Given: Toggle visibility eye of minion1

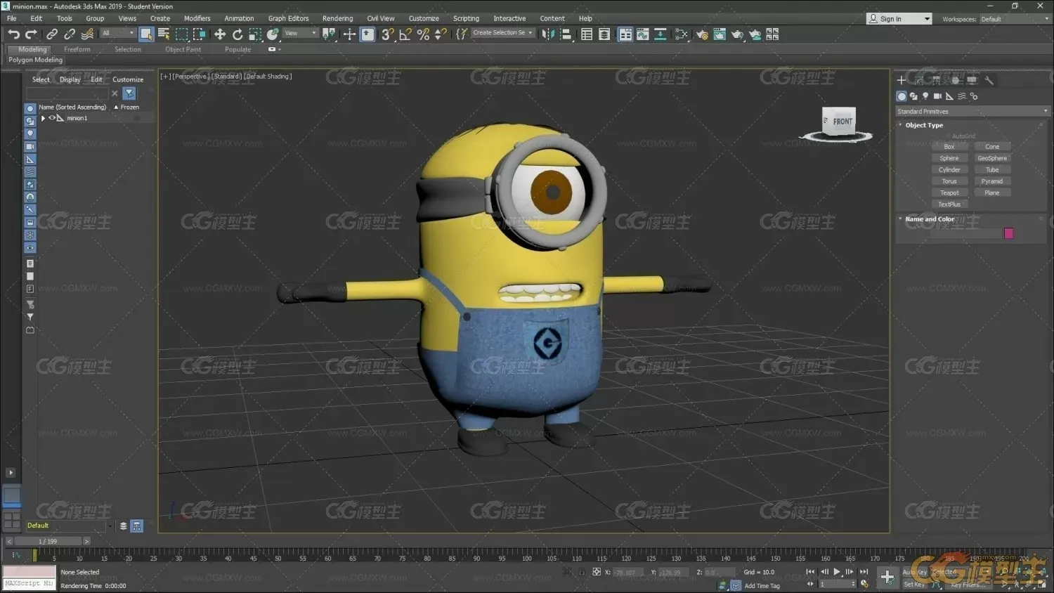Looking at the screenshot, I should click(x=52, y=118).
